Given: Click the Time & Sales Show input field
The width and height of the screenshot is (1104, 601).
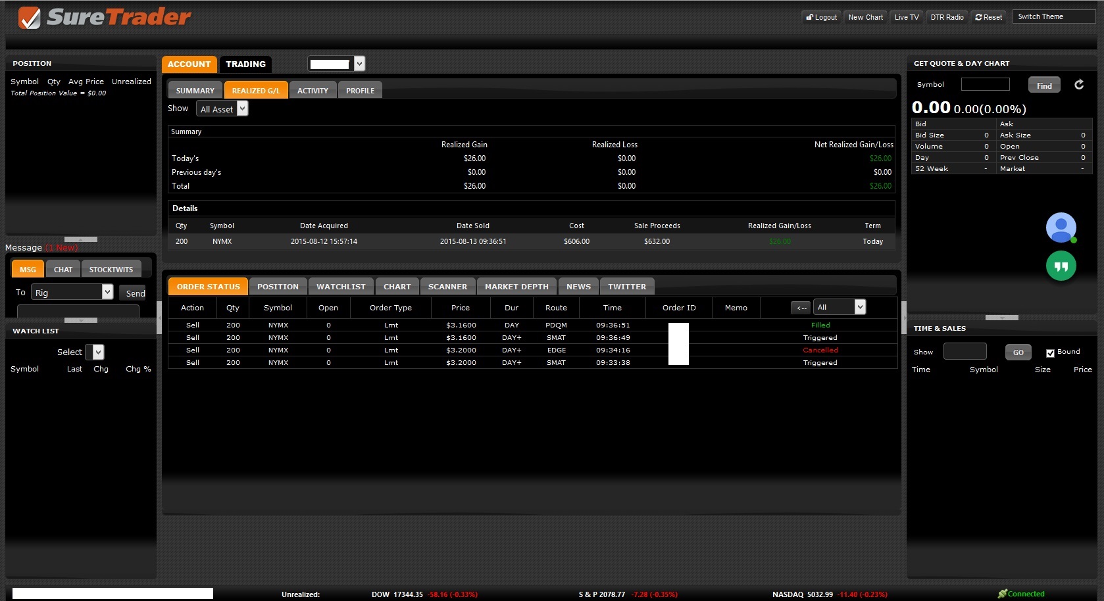Looking at the screenshot, I should tap(965, 352).
